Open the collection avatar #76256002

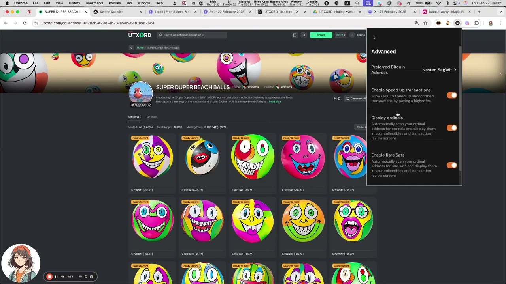(x=141, y=94)
